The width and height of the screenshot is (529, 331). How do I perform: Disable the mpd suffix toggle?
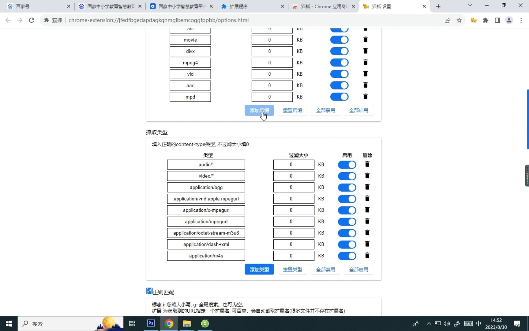(x=339, y=97)
